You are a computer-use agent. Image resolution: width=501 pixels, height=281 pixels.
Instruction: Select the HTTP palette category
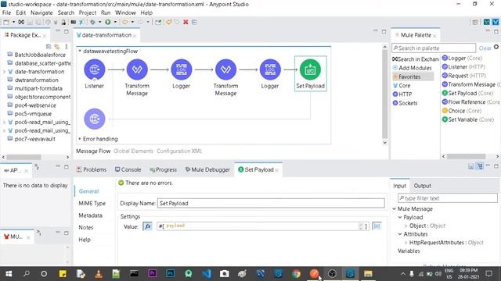[402, 94]
